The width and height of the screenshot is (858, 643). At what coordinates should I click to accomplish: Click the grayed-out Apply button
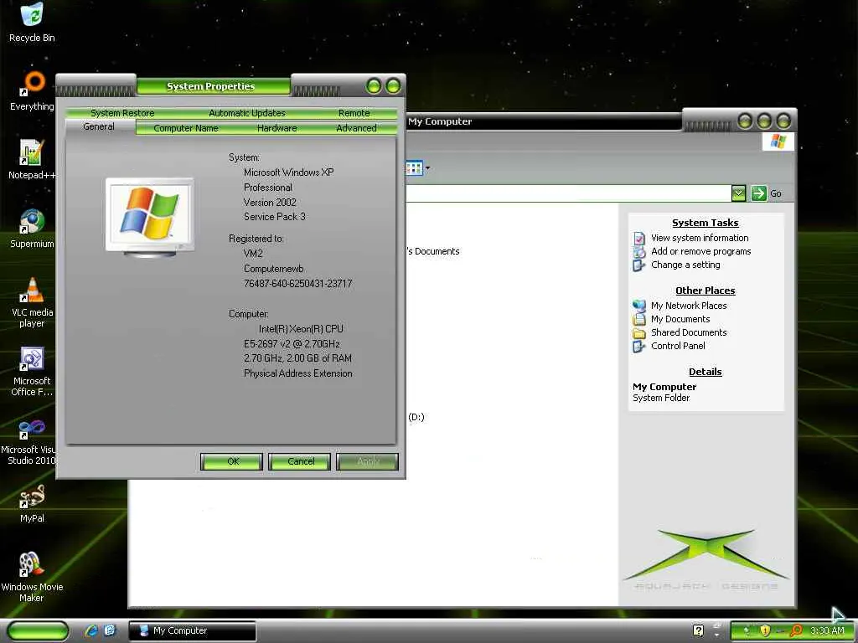click(367, 461)
